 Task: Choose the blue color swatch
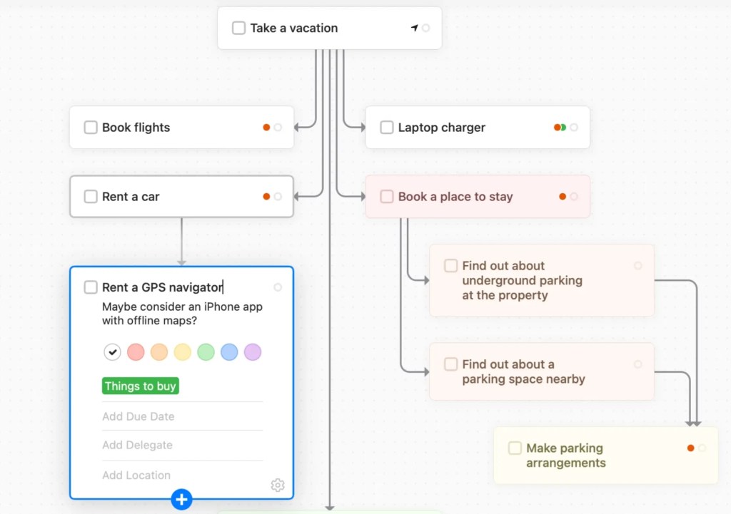click(x=229, y=352)
